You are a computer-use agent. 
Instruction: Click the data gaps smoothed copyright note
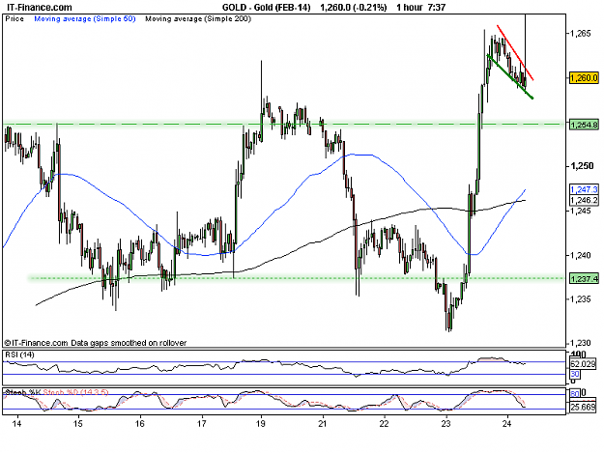(x=95, y=343)
